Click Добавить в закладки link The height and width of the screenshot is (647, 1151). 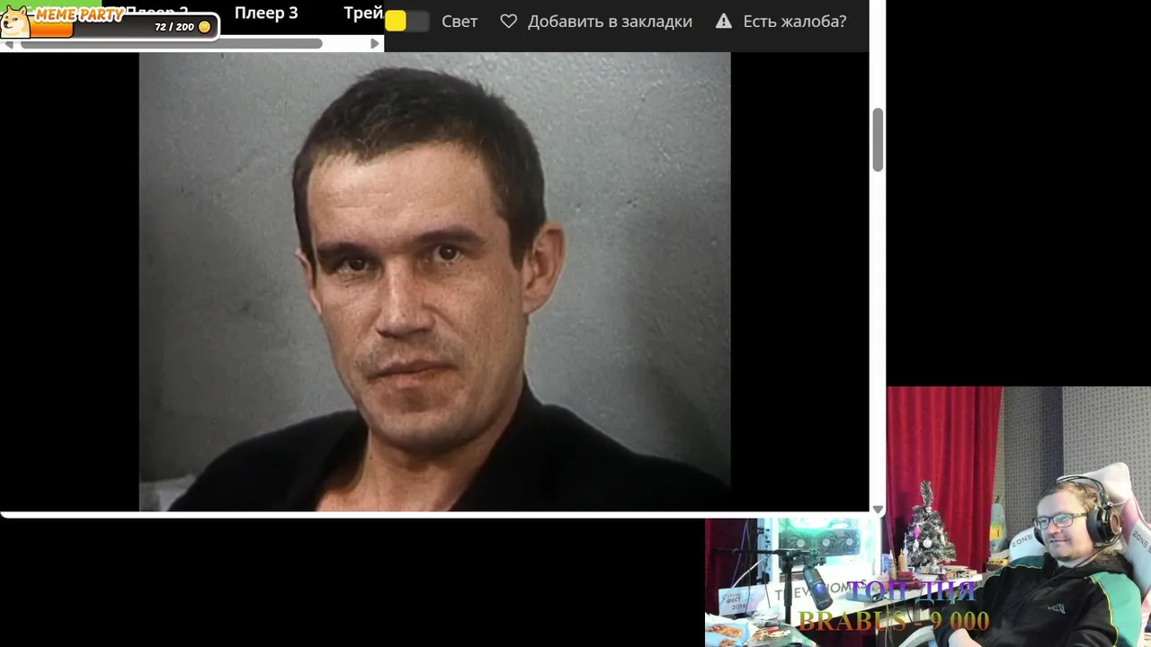(x=610, y=22)
